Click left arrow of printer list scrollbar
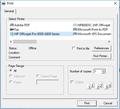The image size is (120, 109). (11, 42)
